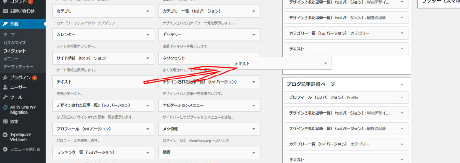
Task: Expand the カテゴリー一覧（tcd バージョン） available widget arrow
Action: point(254,11)
